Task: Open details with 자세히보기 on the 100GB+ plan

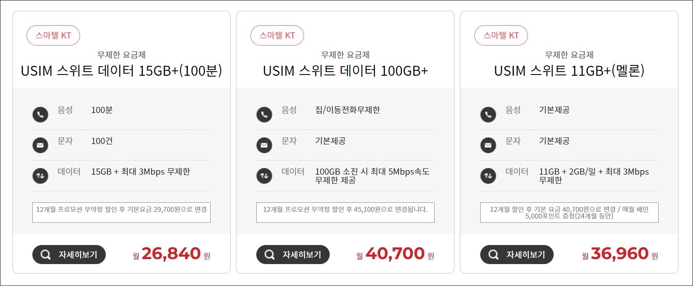Action: coord(292,255)
